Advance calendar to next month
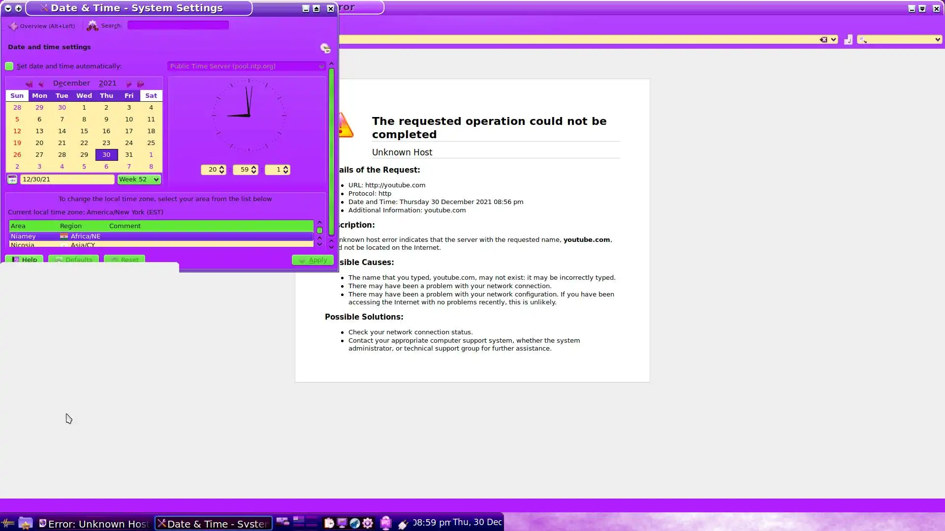945x531 pixels. click(x=129, y=84)
